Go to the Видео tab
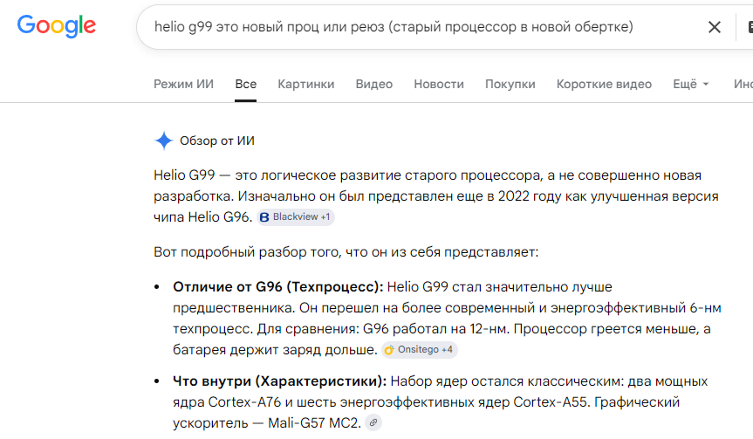This screenshot has width=753, height=439. 374,84
